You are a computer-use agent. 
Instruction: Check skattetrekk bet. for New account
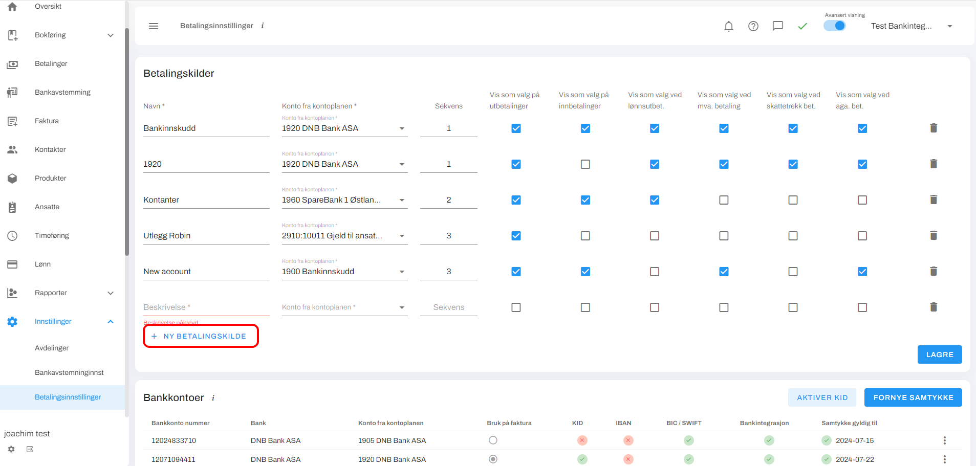tap(793, 272)
